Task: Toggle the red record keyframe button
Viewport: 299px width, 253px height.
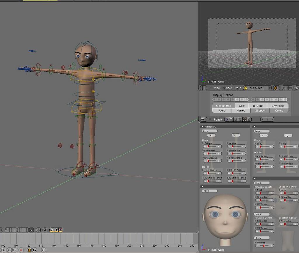Action: click(x=21, y=250)
